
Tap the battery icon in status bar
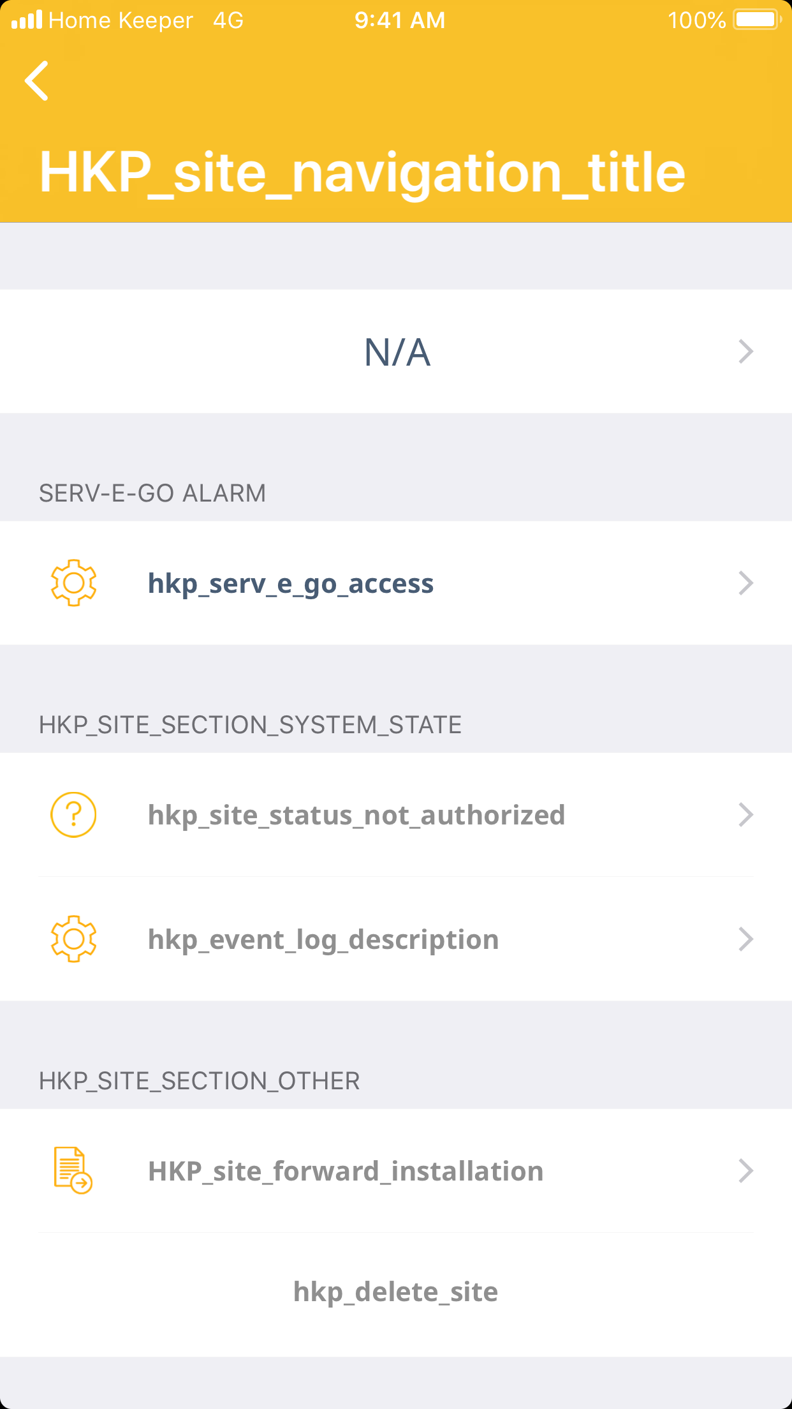click(x=757, y=20)
